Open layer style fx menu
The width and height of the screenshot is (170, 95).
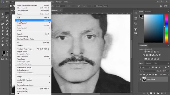147,93
